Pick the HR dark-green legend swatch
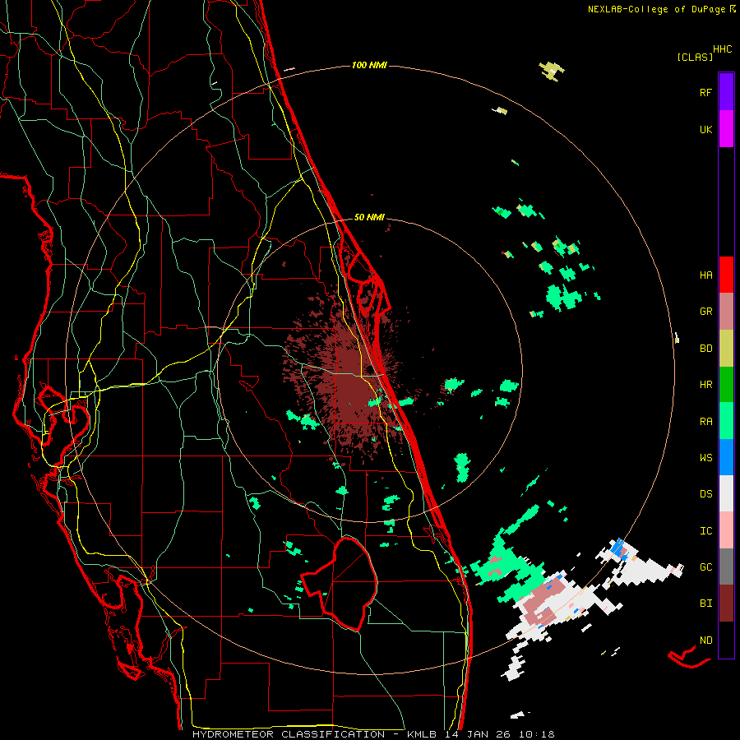740x740 pixels. pos(726,385)
